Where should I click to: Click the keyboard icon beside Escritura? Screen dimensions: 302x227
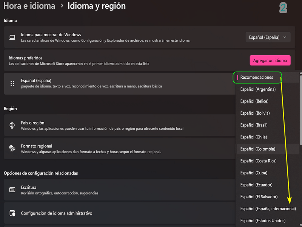coord(12,190)
